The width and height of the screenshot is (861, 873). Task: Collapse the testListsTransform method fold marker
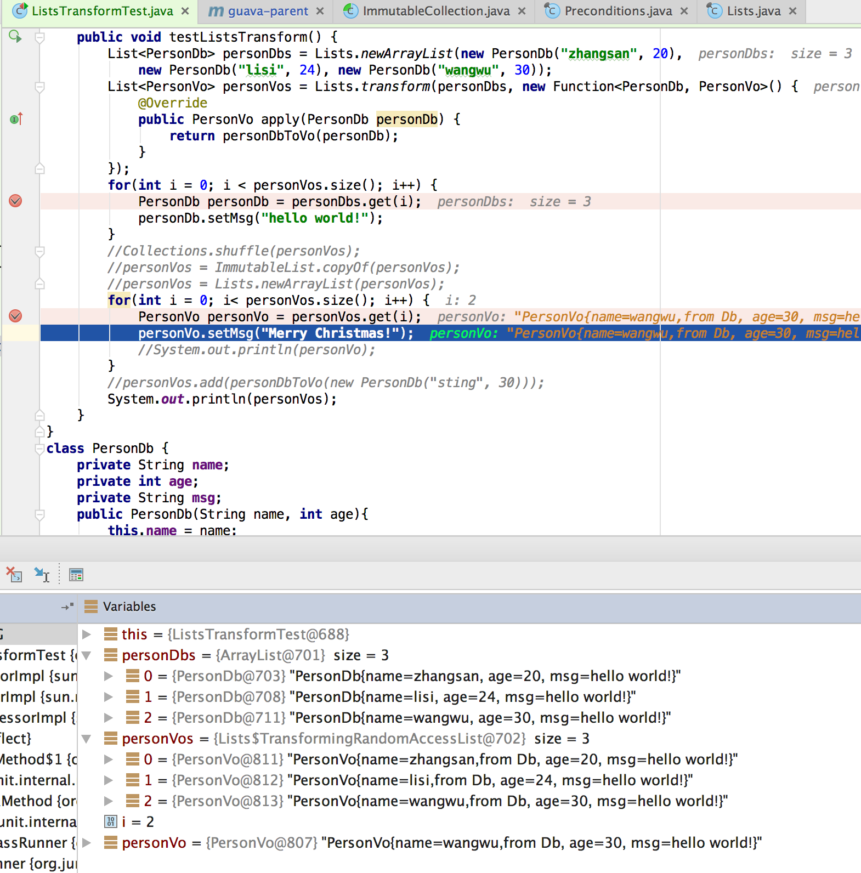[39, 37]
